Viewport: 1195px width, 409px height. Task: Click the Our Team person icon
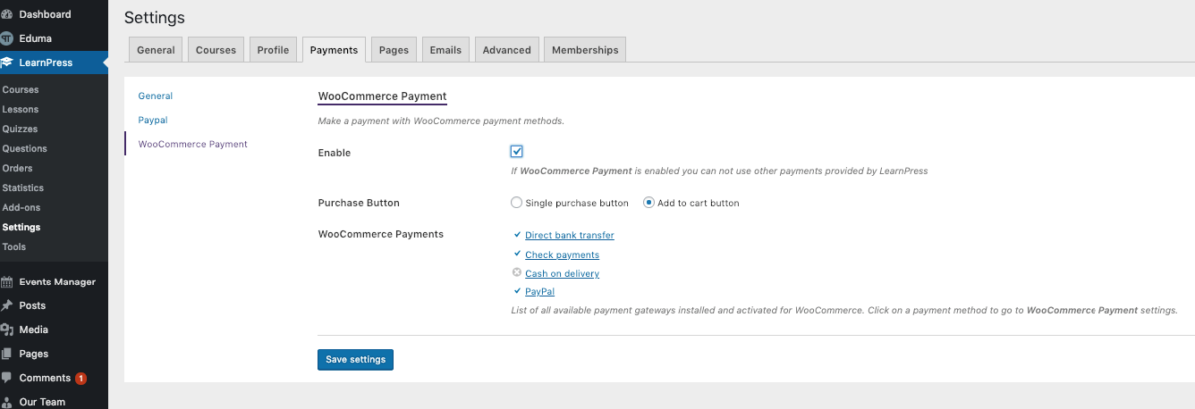tap(7, 402)
